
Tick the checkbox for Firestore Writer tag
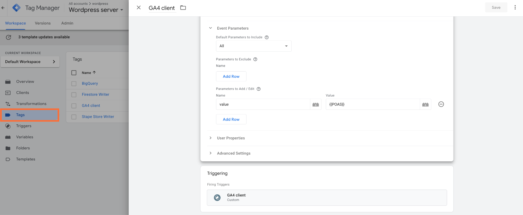tap(74, 95)
